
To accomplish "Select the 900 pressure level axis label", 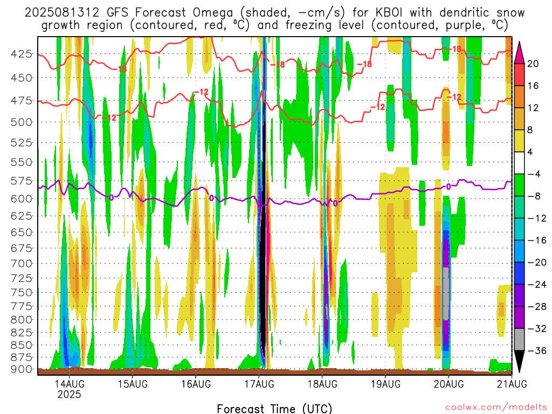I will 22,370.
